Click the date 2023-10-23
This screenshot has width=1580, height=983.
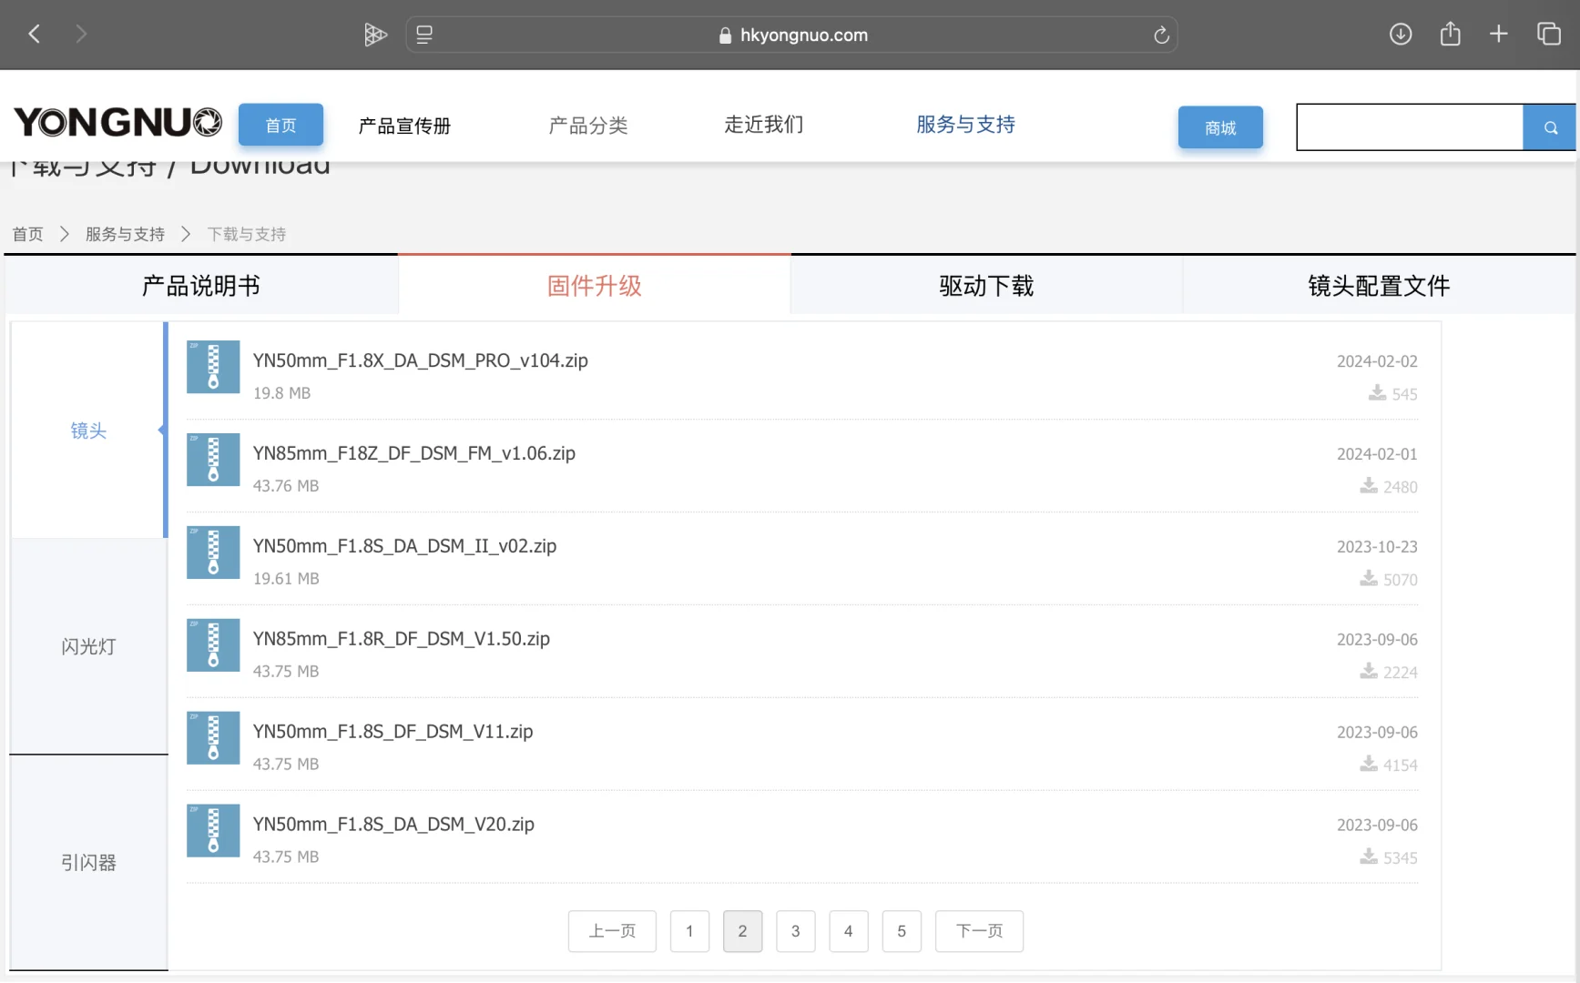[x=1377, y=547]
